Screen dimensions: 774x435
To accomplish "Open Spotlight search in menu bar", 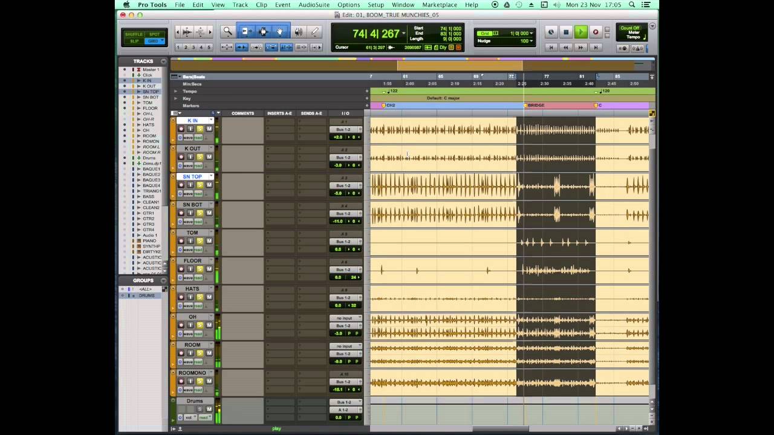I will click(x=632, y=5).
